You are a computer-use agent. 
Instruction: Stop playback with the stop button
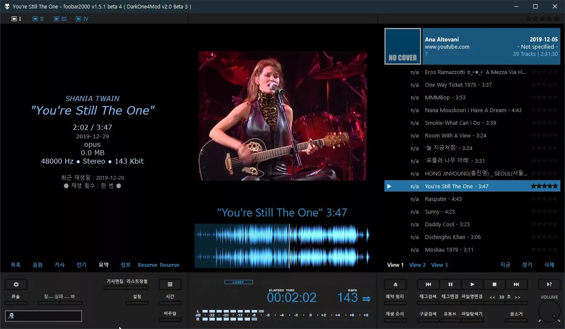pyautogui.click(x=494, y=285)
